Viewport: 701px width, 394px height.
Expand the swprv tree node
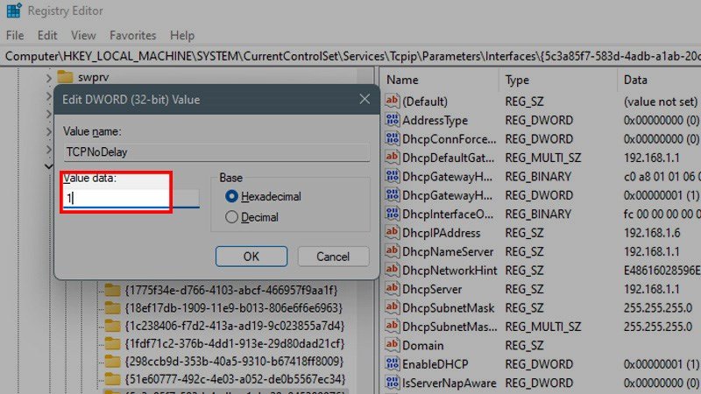[x=49, y=78]
